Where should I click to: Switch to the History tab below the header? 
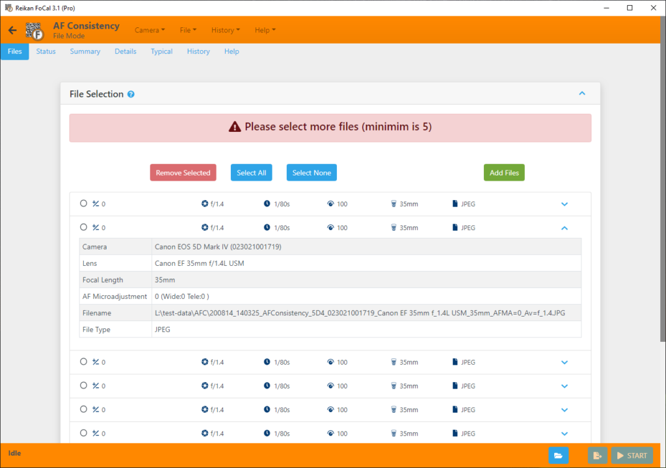tap(198, 51)
